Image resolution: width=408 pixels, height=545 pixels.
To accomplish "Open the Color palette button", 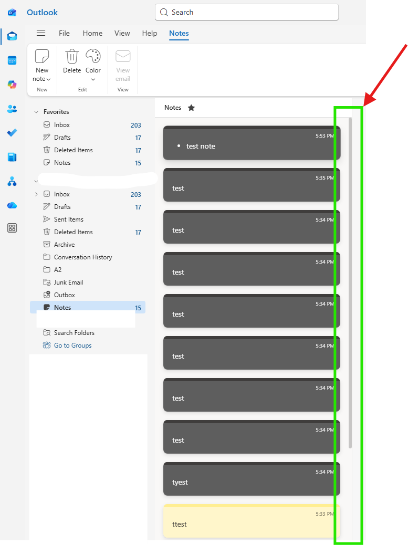I will coord(93,61).
